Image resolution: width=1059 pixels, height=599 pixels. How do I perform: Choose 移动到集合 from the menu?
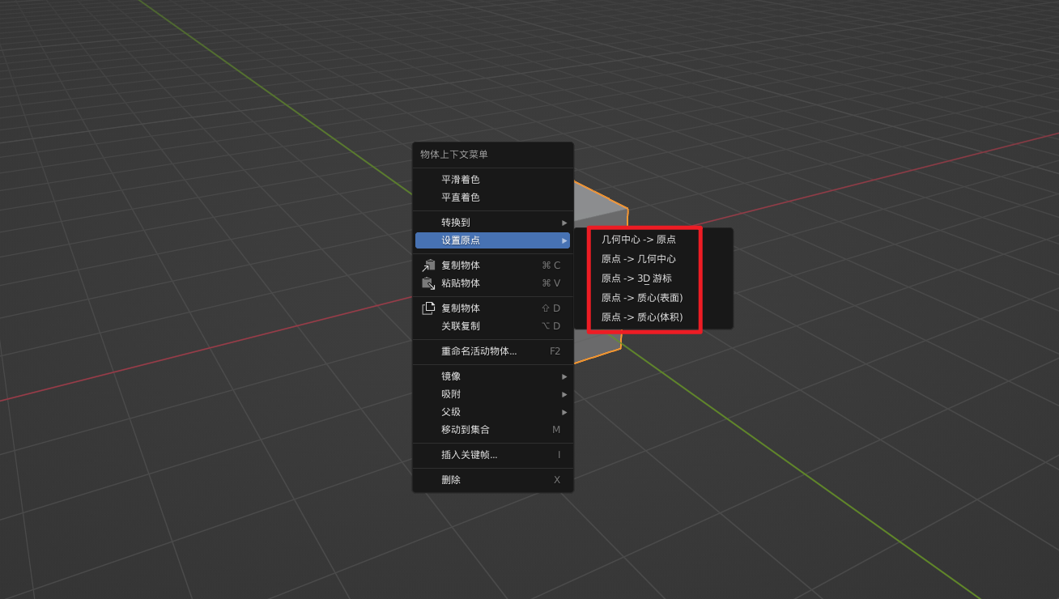[x=492, y=430]
